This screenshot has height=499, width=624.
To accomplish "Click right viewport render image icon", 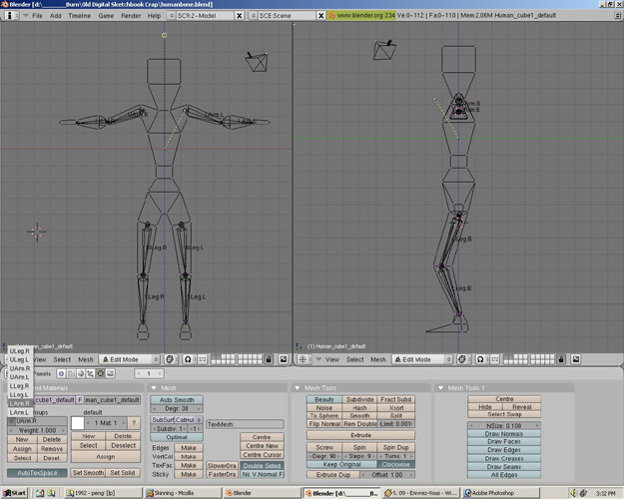I will coord(576,359).
